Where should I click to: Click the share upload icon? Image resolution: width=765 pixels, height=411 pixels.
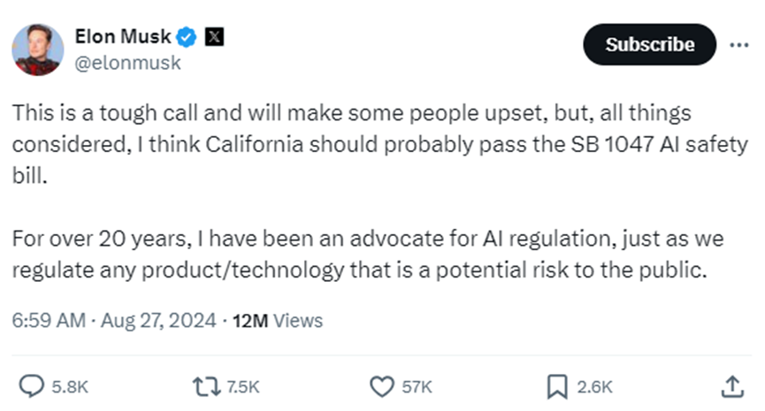732,386
